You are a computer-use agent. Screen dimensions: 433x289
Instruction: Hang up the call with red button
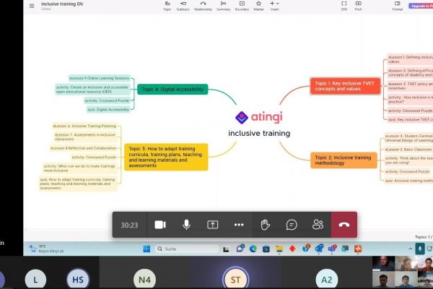pos(344,225)
